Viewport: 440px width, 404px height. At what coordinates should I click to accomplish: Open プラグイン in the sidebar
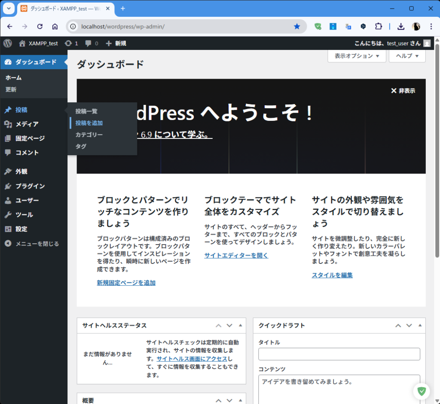point(30,186)
